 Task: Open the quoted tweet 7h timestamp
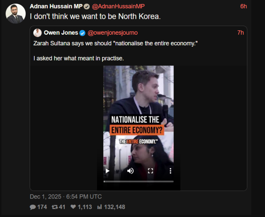(x=240, y=33)
